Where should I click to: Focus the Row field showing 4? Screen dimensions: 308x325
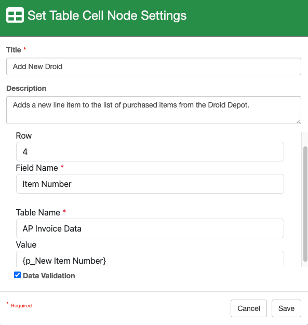pos(150,152)
